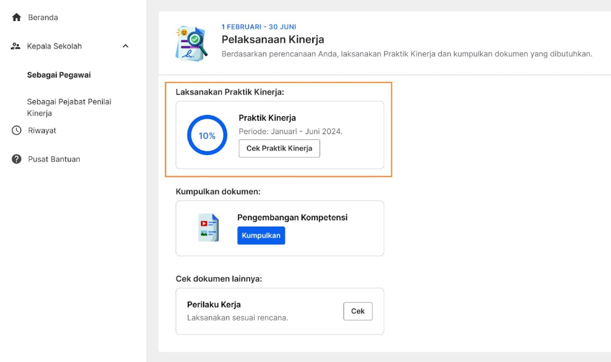Click the Pengembangan Kompetensi title

292,218
